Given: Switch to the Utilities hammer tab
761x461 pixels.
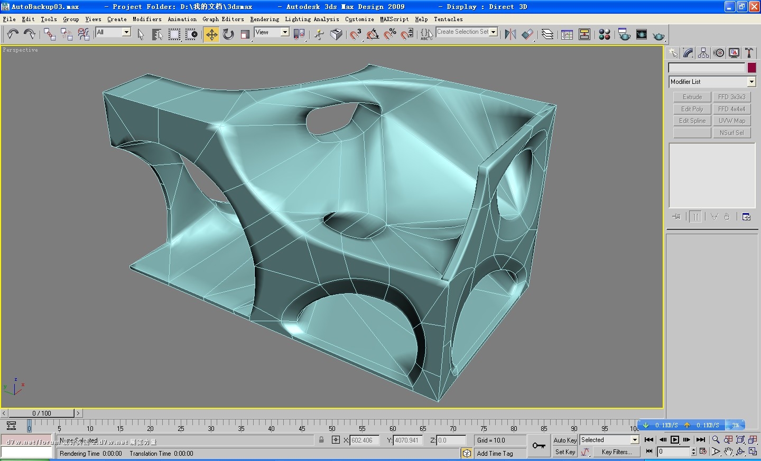Looking at the screenshot, I should pos(749,53).
